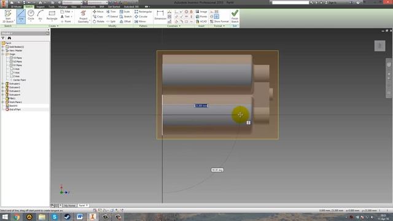Click the browser find binoculars icon
This screenshot has height=221, width=393.
pos(9,38)
